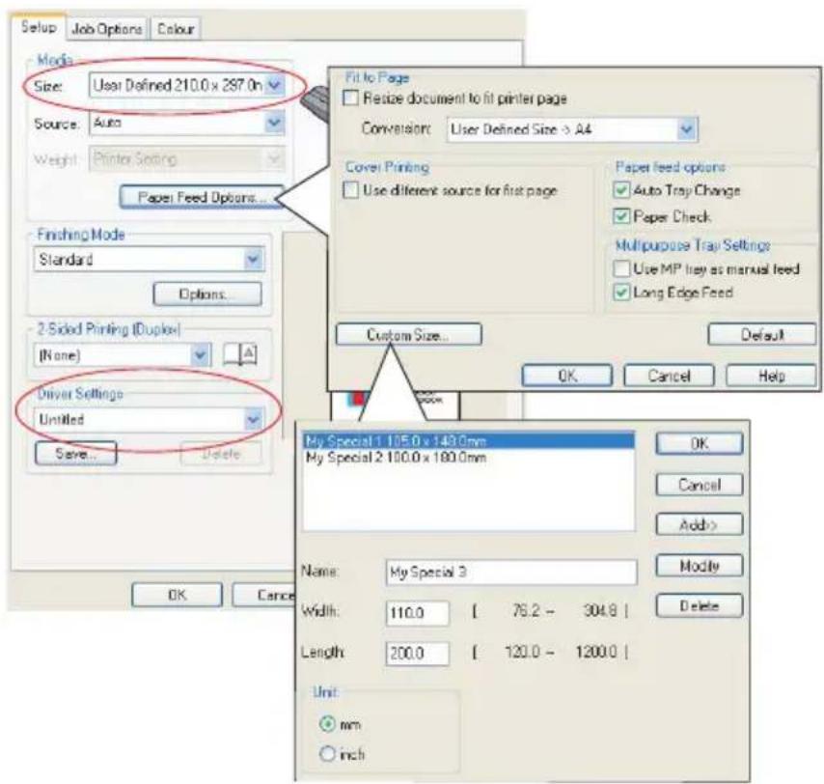Click the Custom Size button
The width and height of the screenshot is (824, 784).
(x=408, y=334)
